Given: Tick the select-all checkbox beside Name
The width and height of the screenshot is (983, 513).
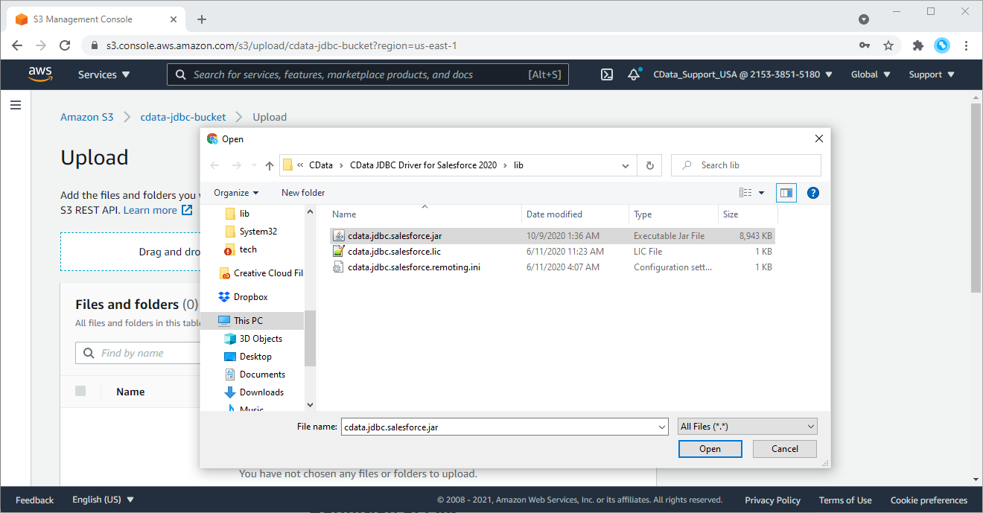Looking at the screenshot, I should coord(80,392).
